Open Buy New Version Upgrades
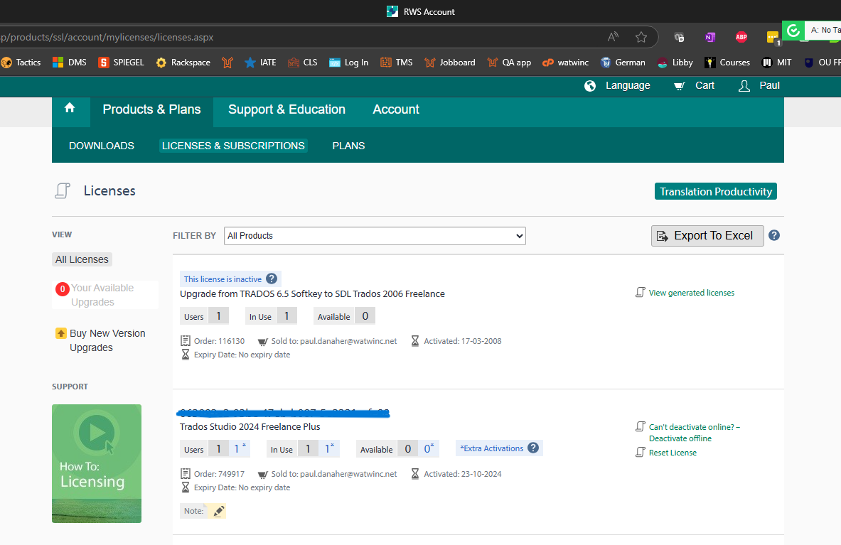Screen dimensions: 841x545 pos(101,340)
